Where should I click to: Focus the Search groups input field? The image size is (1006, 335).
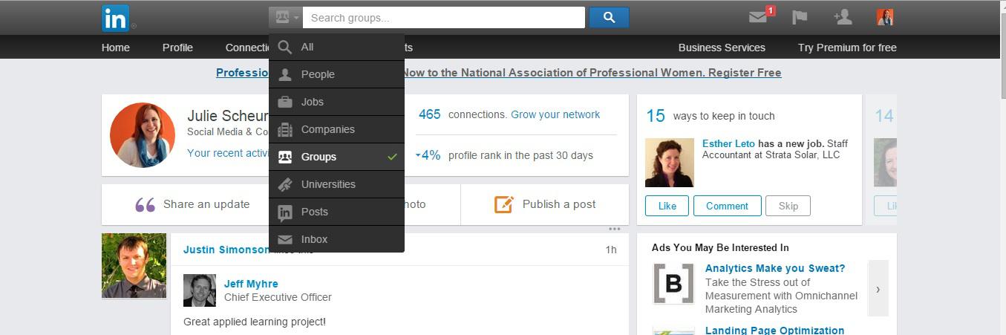click(x=444, y=17)
